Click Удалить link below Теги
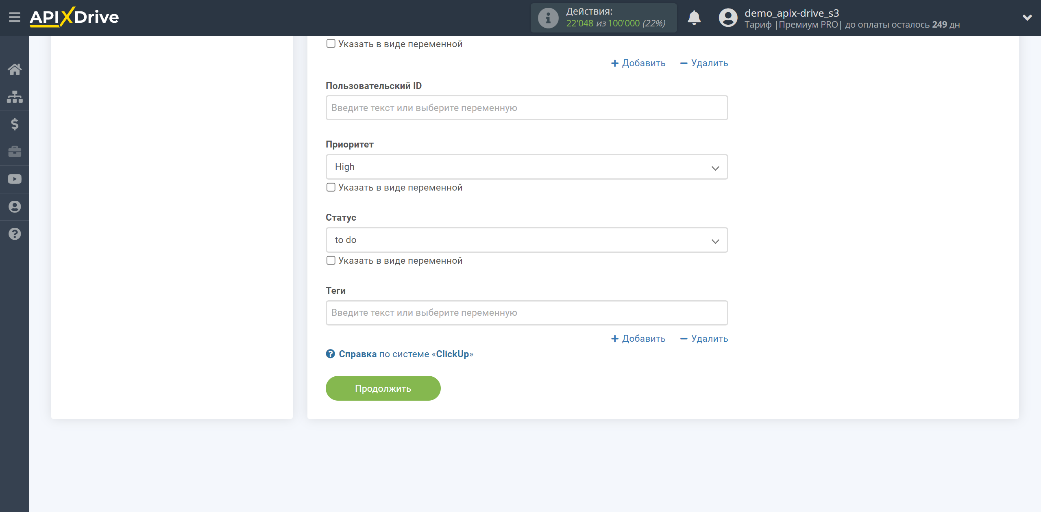 tap(704, 338)
